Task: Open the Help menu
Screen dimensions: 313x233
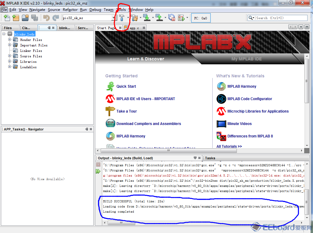Action: (149, 10)
